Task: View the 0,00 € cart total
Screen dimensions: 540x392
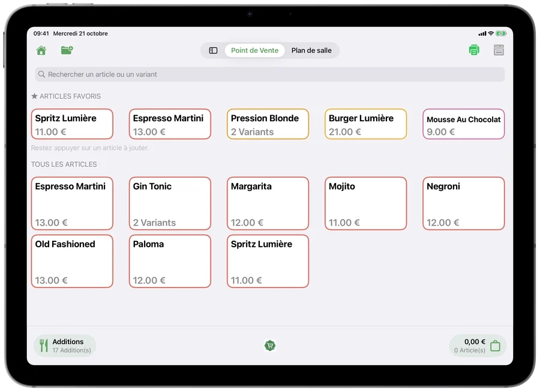Action: [x=478, y=346]
